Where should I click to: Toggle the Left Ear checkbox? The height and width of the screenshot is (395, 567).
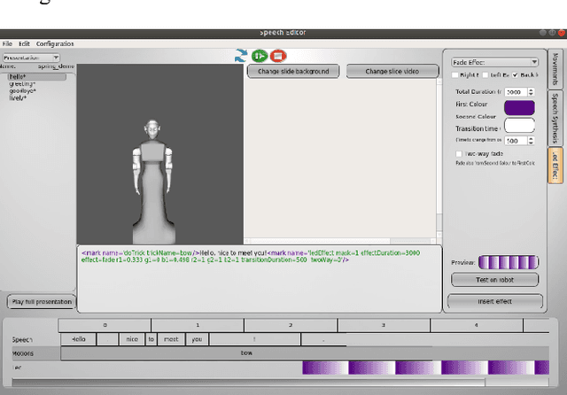[x=485, y=76]
